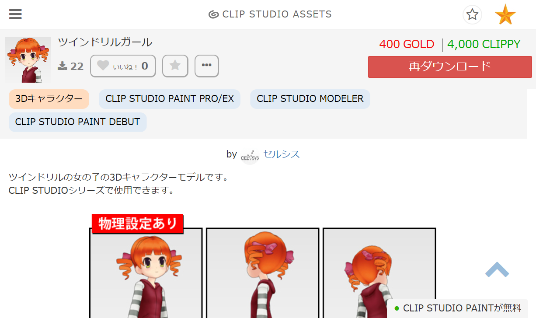
Task: Select the CLIP STUDIO PAINT DEBUT tag
Action: [78, 122]
